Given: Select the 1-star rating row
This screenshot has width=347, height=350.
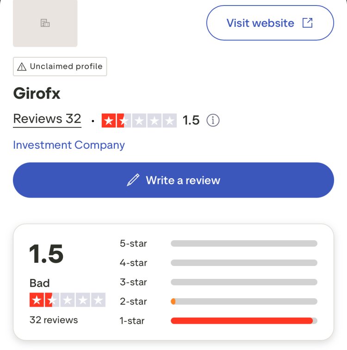Looking at the screenshot, I should (x=218, y=321).
